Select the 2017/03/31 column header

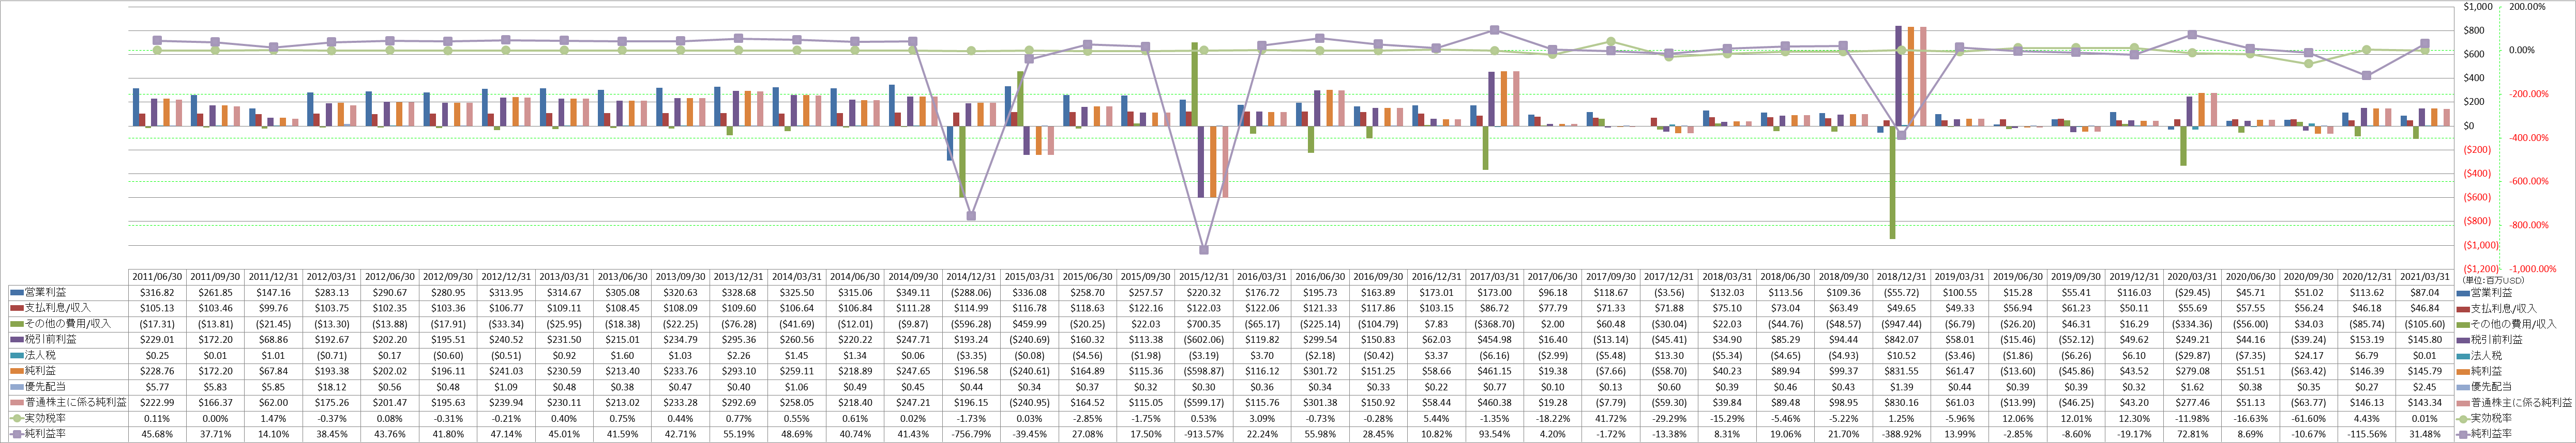[x=1494, y=277]
